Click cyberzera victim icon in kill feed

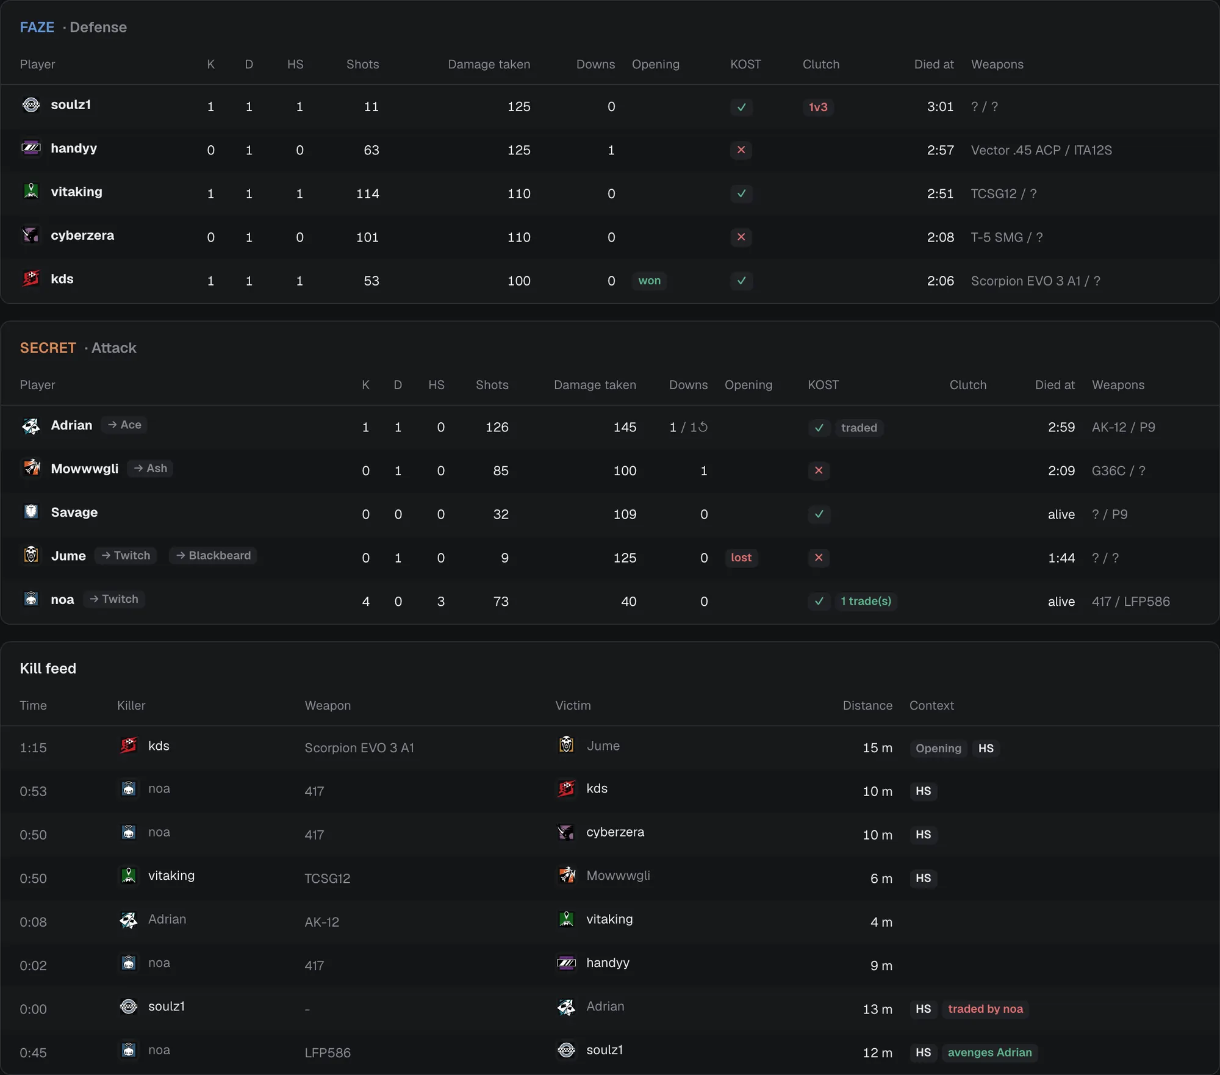tap(567, 832)
